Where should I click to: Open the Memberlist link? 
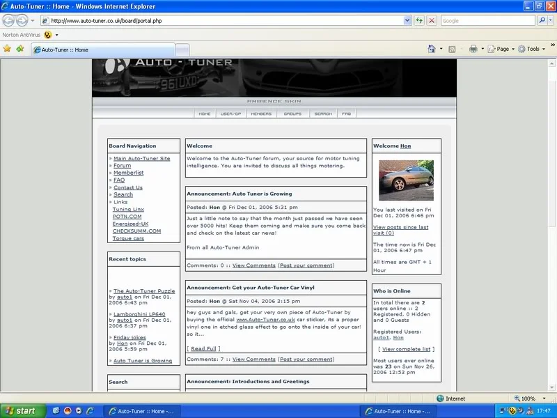tap(129, 173)
